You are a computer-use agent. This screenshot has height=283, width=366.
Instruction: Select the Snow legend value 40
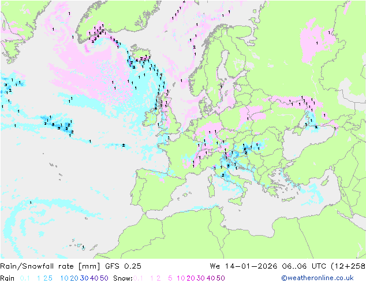coord(211,278)
